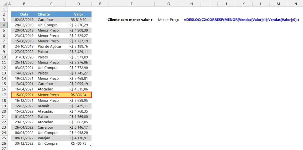Click the Data table header cell
The height and width of the screenshot is (150, 303).
pos(24,14)
